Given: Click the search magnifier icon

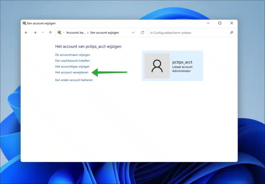Looking at the screenshot, I should coord(231,33).
